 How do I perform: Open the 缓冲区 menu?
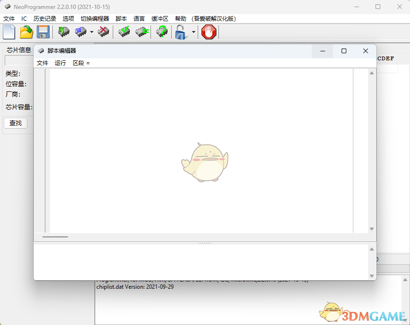click(x=159, y=18)
